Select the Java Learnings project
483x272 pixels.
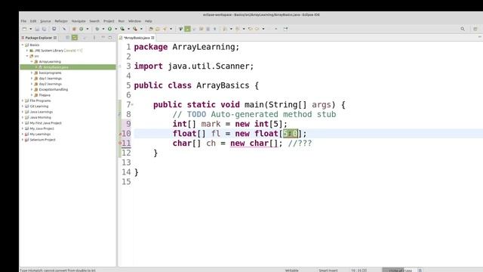[42, 112]
